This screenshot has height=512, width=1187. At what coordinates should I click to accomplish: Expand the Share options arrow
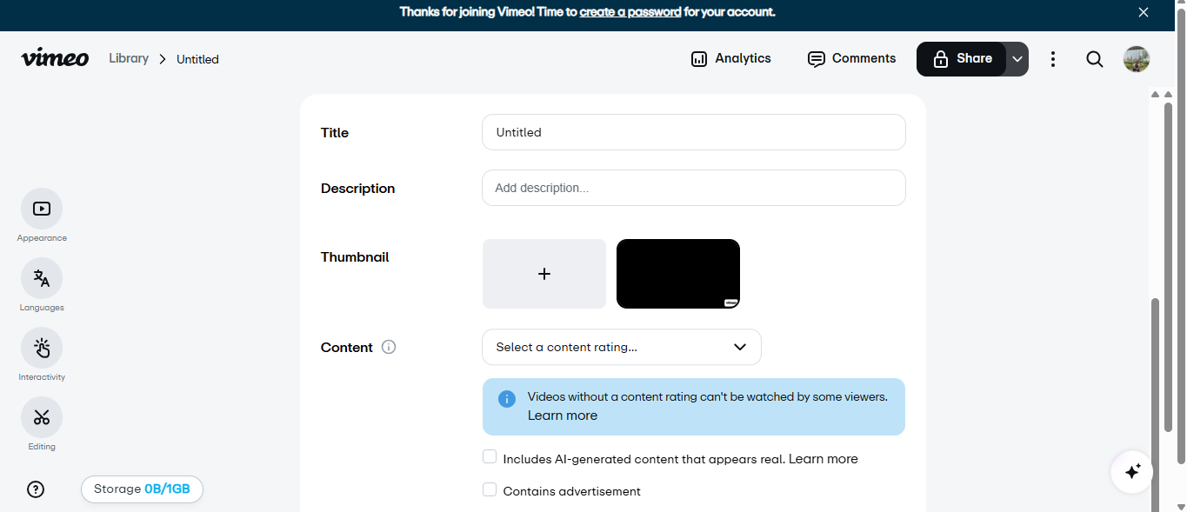(1017, 59)
